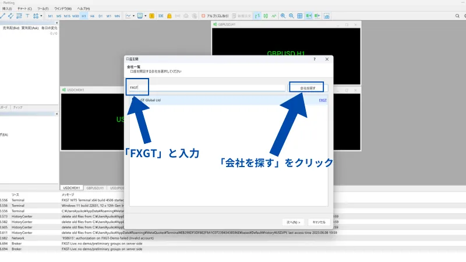Viewport: 466px width, 262px height.
Task: Click the company search input field
Action: tap(207, 88)
